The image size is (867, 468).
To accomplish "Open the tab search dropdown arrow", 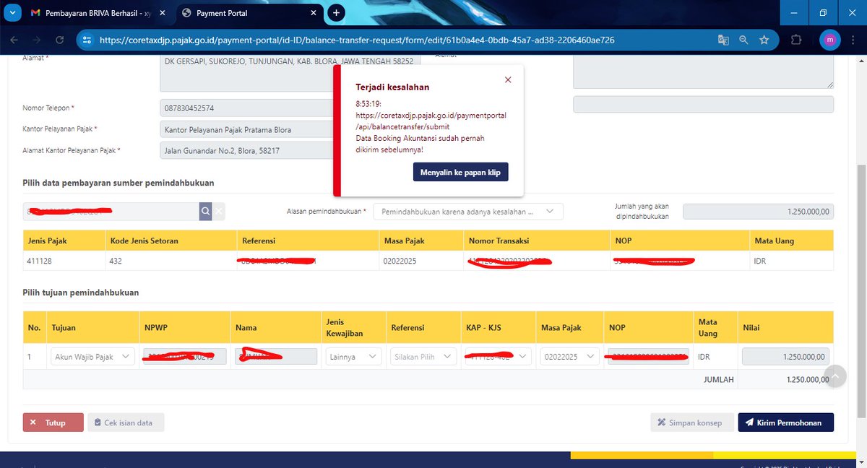I will tap(11, 13).
